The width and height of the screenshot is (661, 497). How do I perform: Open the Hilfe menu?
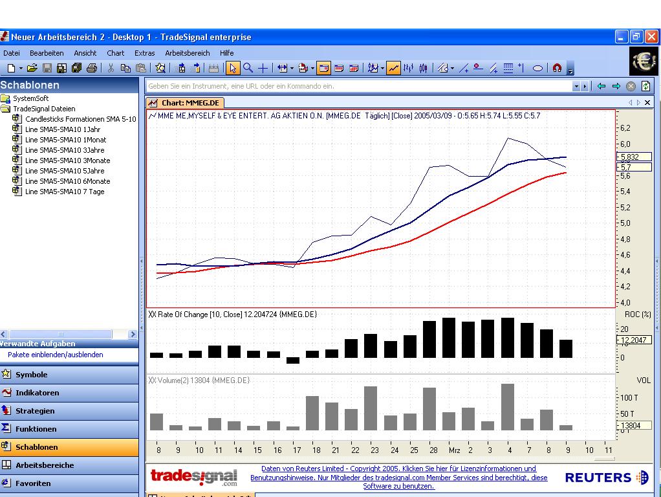tap(227, 53)
